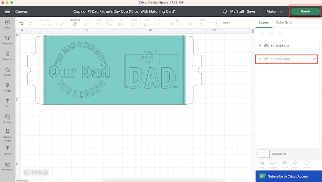Open the Projects panel

click(8, 55)
